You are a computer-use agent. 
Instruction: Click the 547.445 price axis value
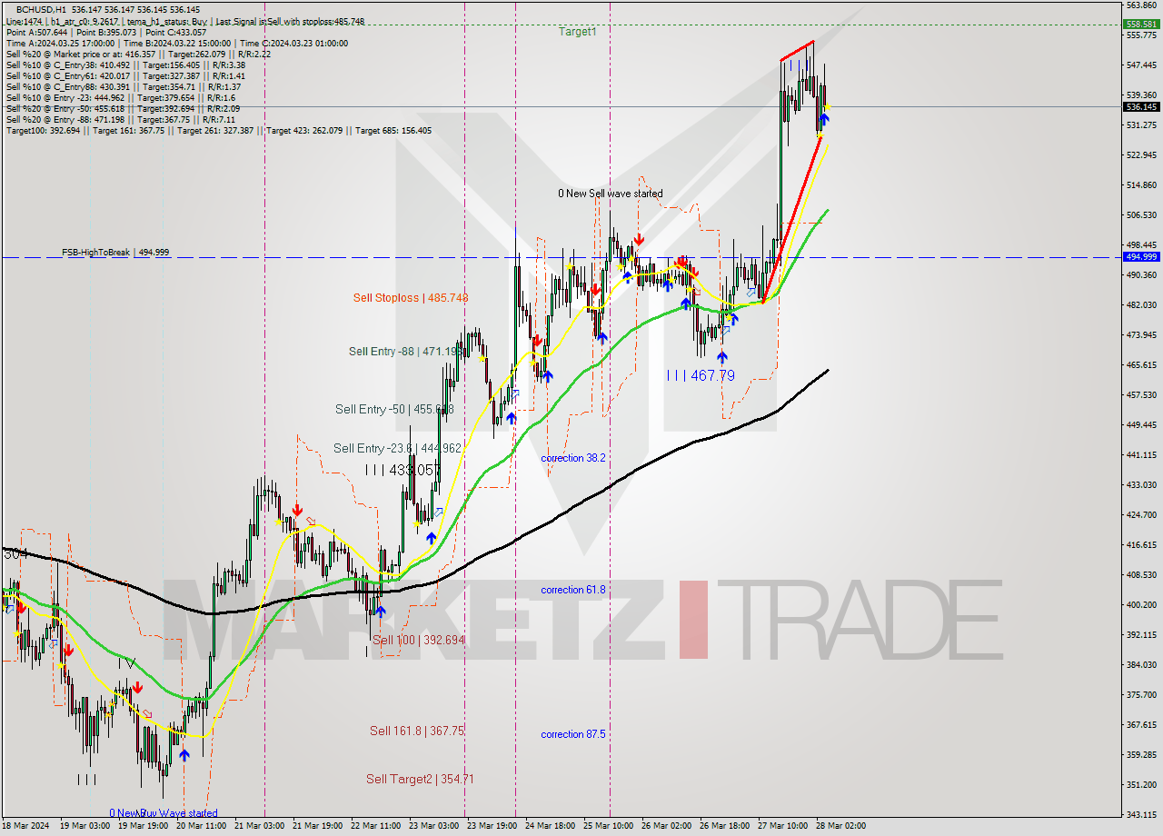coord(1141,65)
